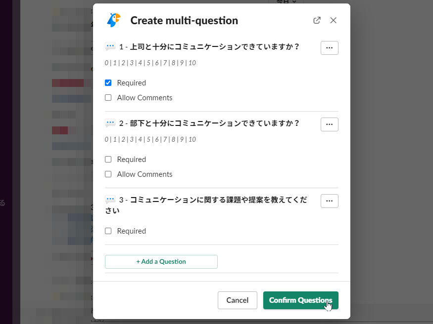Check Required for question 2
The image size is (433, 324).
tap(108, 160)
